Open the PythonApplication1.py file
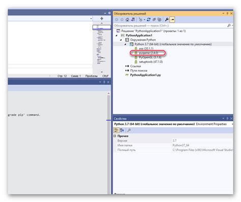 145,75
